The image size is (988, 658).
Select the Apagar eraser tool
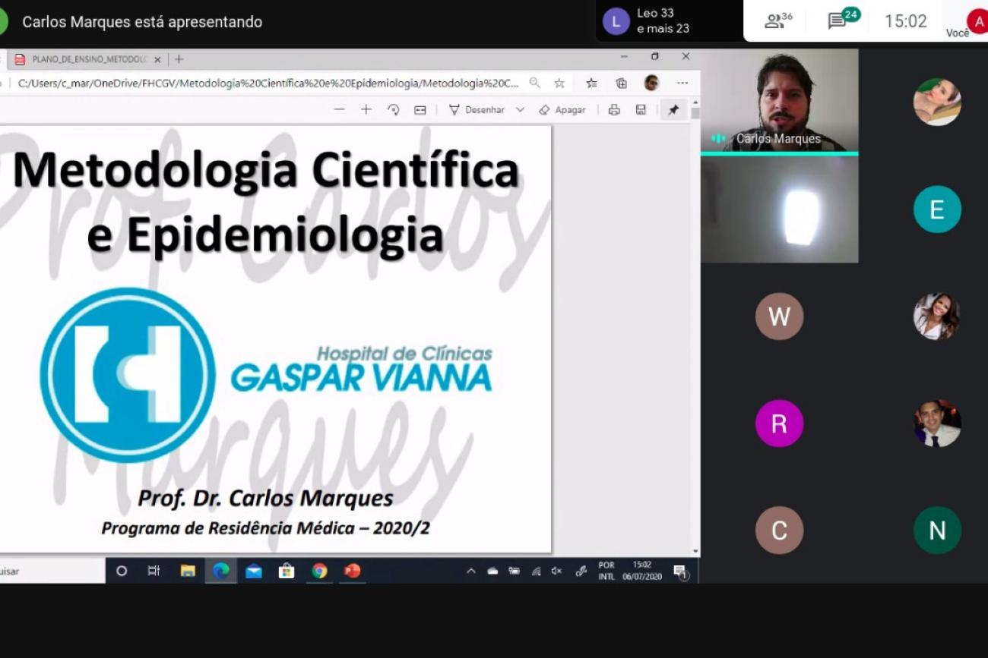562,110
